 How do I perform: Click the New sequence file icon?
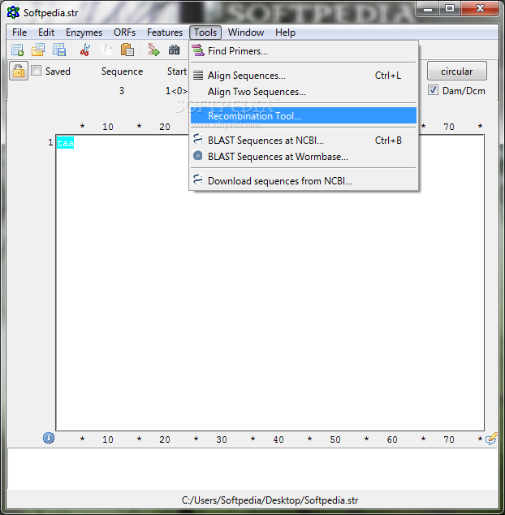tap(17, 50)
